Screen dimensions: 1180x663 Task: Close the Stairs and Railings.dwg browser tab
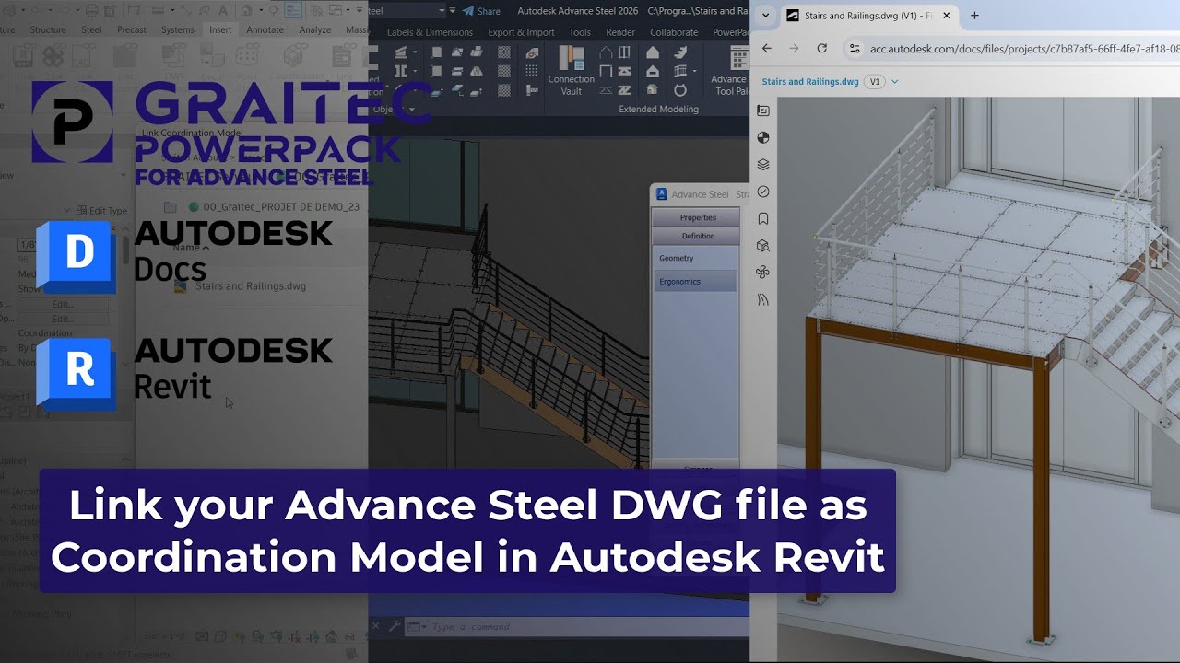pos(946,15)
